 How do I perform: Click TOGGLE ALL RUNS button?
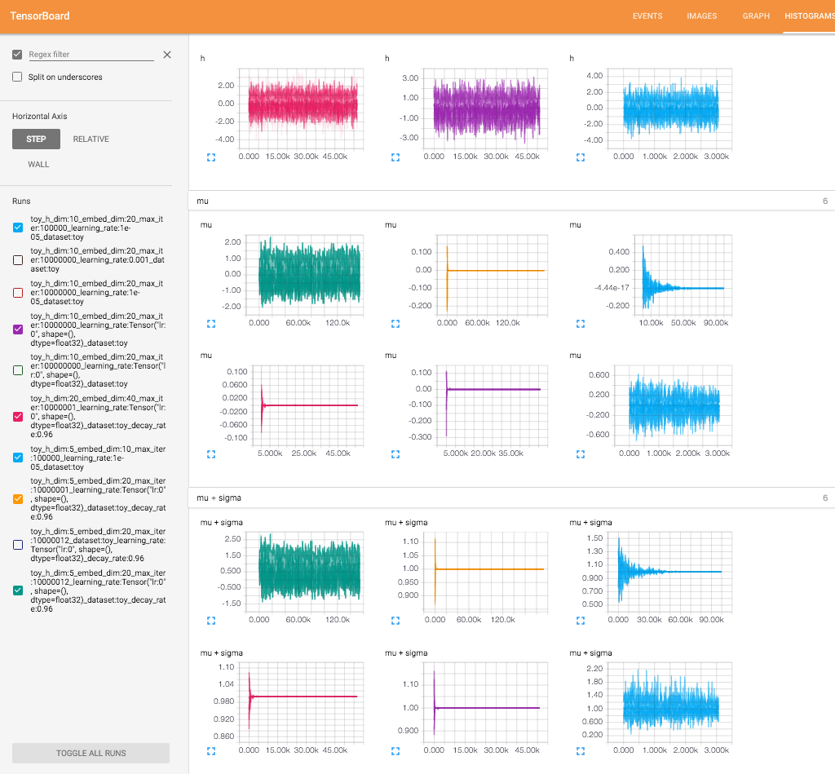[91, 754]
